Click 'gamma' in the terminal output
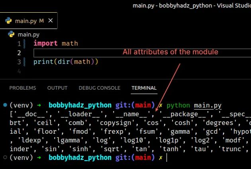The width and height of the screenshot is (251, 169). 180,132
